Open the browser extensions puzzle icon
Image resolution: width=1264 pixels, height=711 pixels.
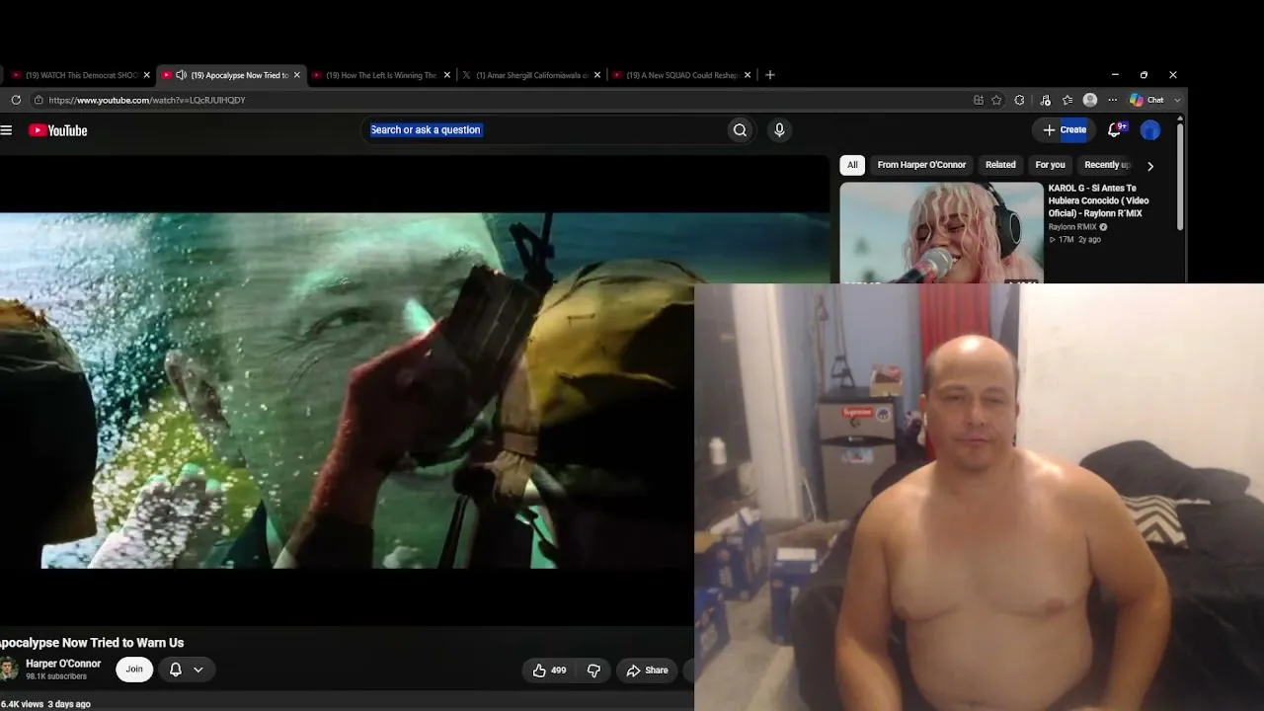[x=1019, y=100]
